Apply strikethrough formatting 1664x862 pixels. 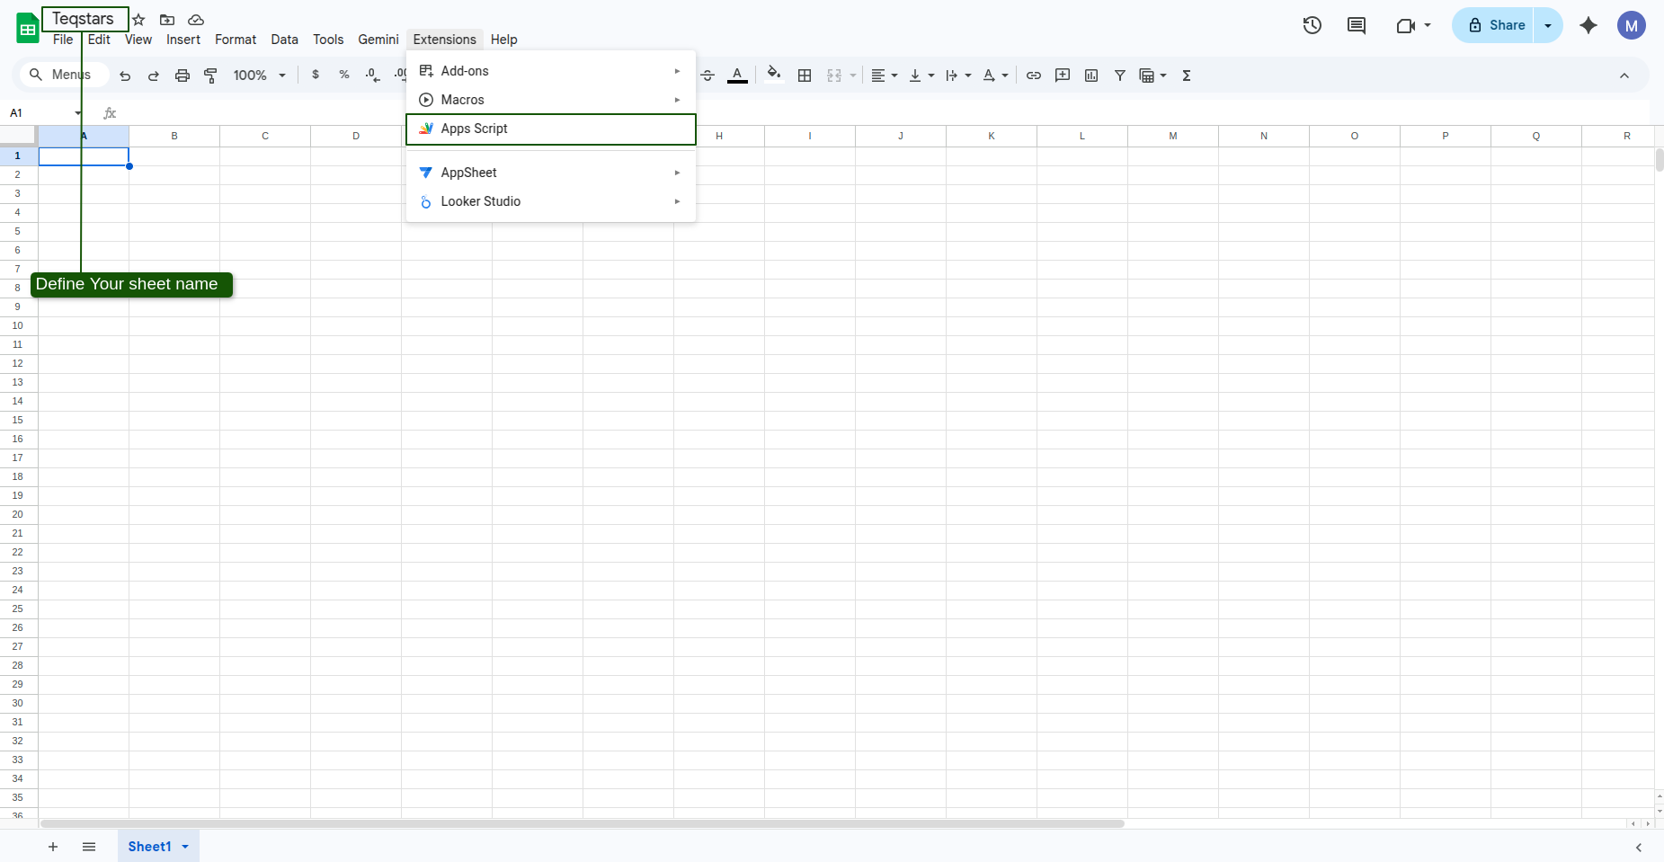[x=707, y=76]
